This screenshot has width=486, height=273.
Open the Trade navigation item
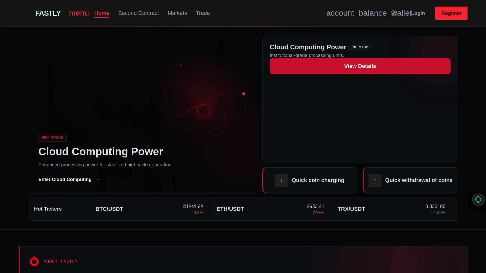pyautogui.click(x=203, y=13)
